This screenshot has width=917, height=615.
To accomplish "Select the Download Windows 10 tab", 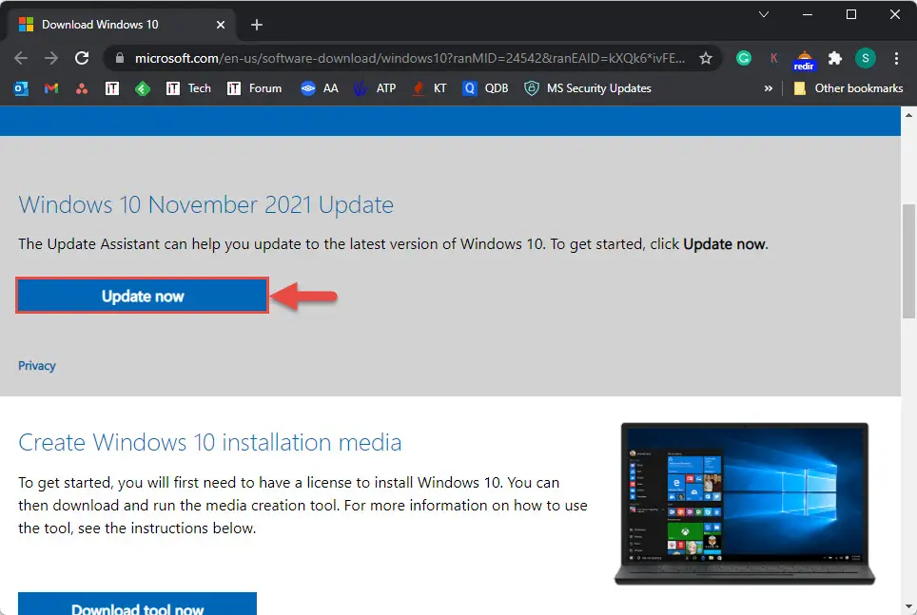I will pyautogui.click(x=121, y=25).
